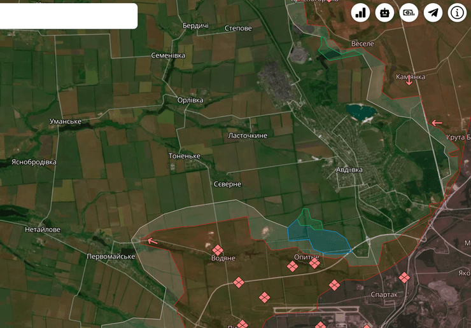Show the info circle button
Screen dimensions: 471x328
[x=457, y=13]
